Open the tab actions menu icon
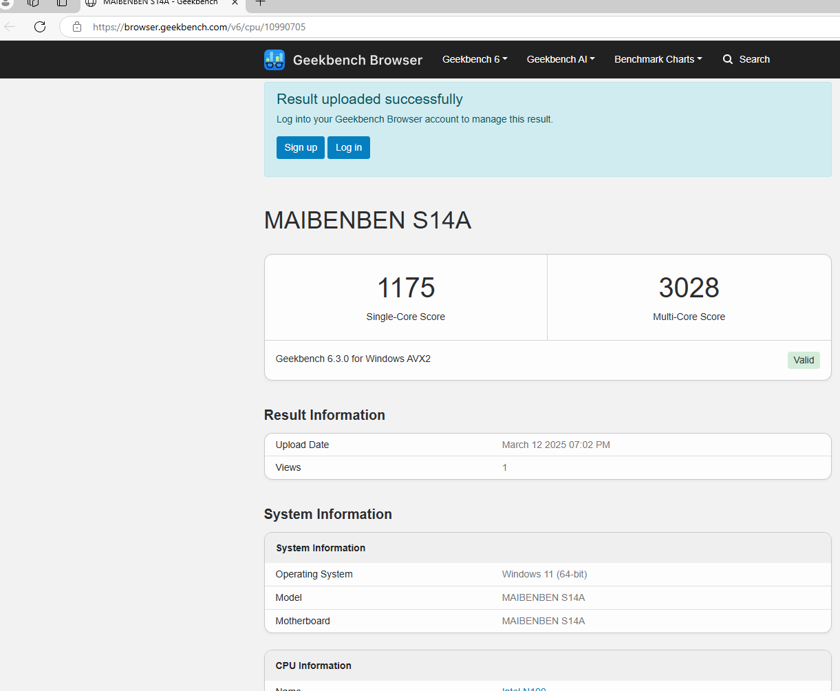 pos(62,3)
